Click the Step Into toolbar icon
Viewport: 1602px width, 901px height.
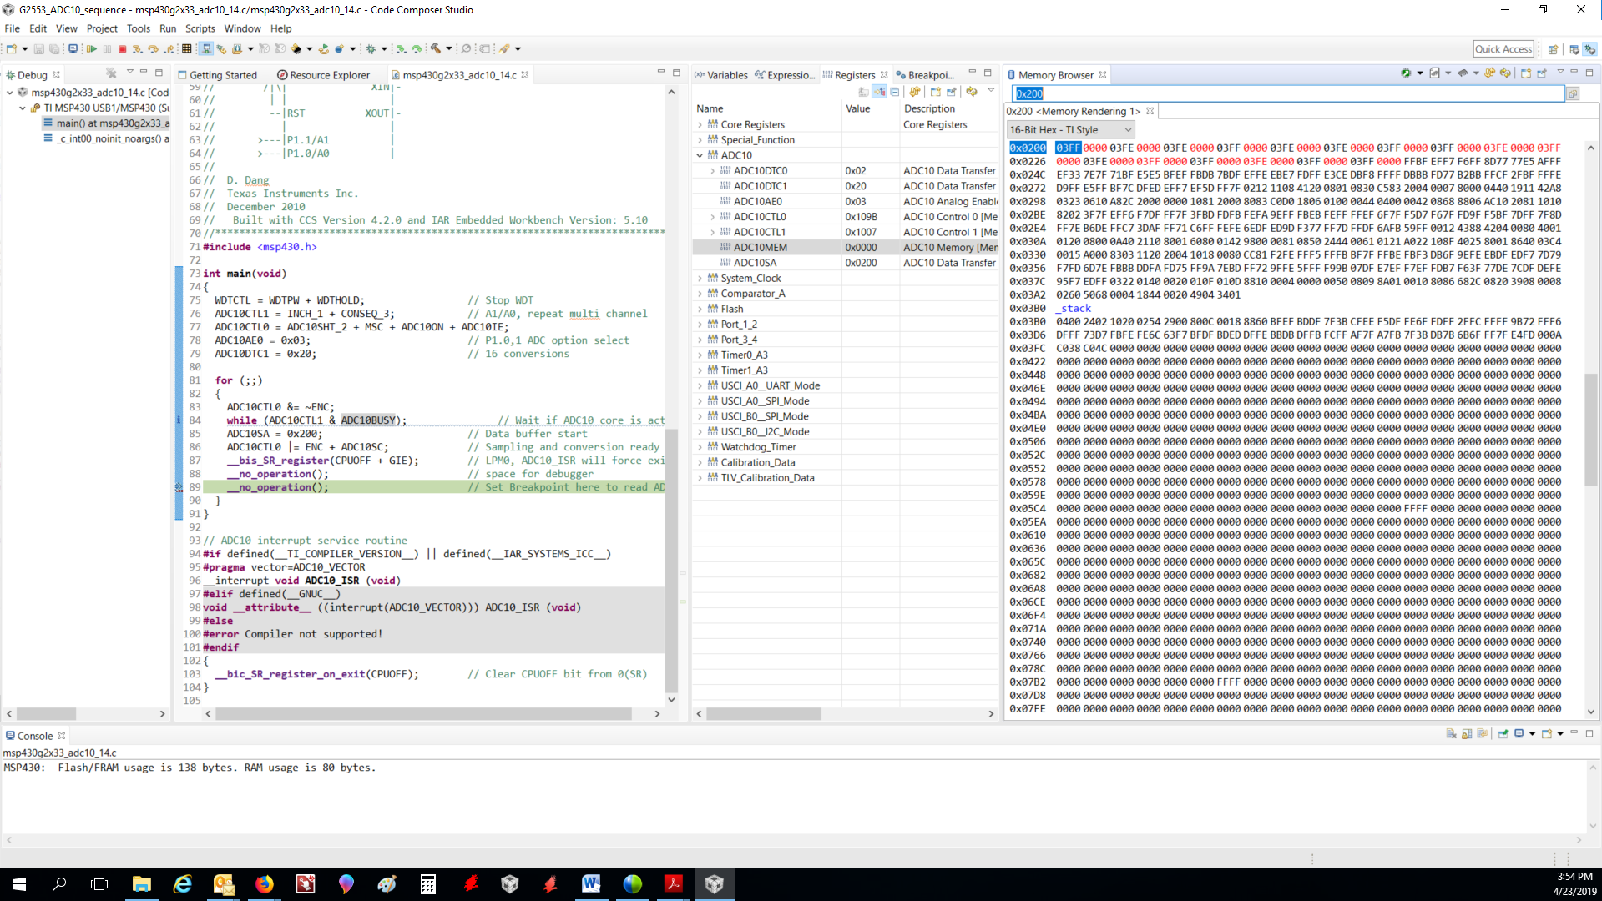[138, 49]
